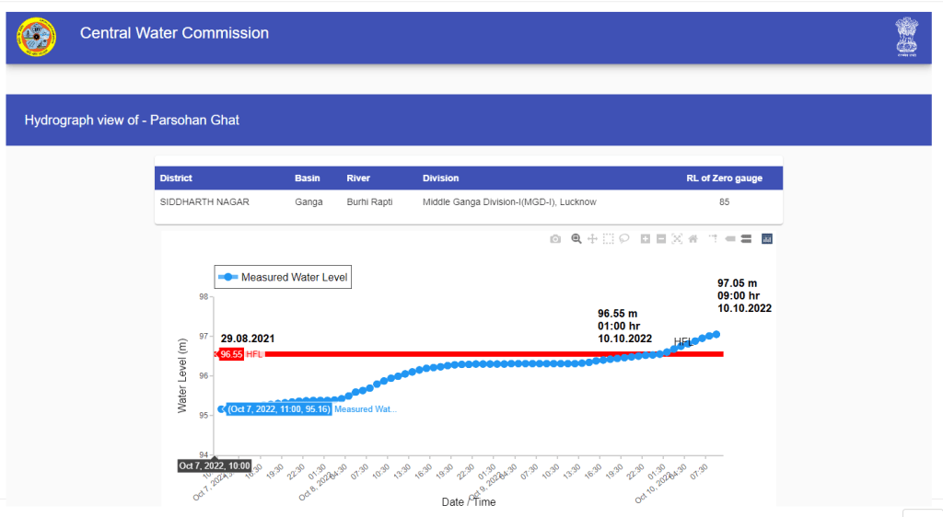Click the Autoscale icon
Screen dimensions: 943x517
click(677, 239)
